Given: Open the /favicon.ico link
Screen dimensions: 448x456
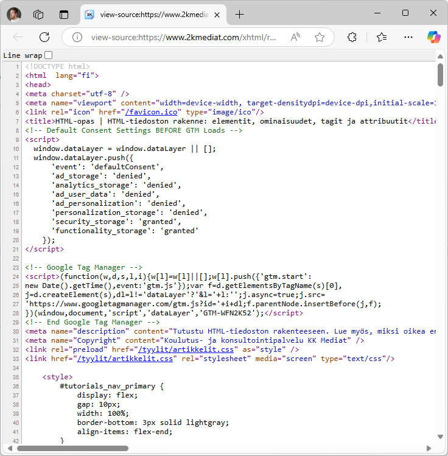Looking at the screenshot, I should 151,112.
